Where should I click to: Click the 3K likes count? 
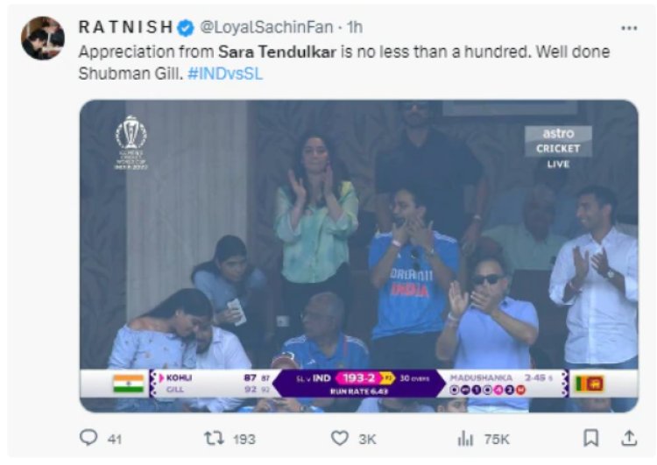tap(367, 439)
